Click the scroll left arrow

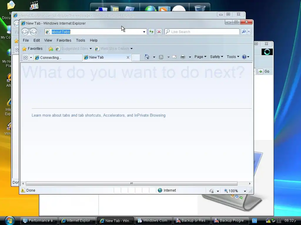pos(23,183)
